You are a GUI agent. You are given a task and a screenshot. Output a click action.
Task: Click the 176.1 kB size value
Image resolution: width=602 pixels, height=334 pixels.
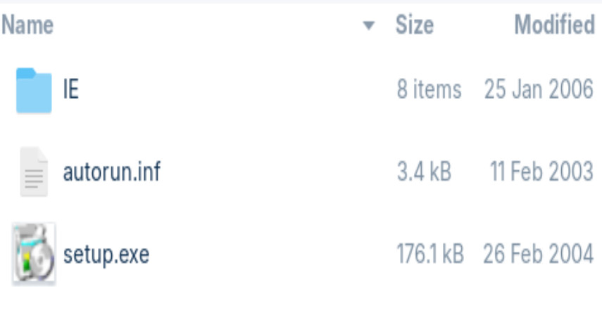click(x=429, y=254)
